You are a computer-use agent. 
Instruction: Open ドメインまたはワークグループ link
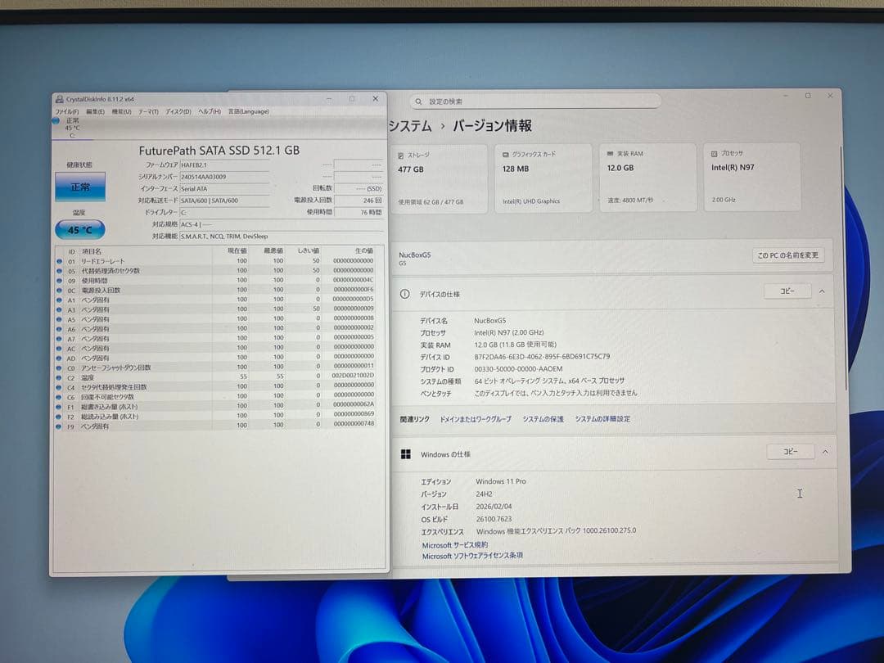click(x=476, y=419)
